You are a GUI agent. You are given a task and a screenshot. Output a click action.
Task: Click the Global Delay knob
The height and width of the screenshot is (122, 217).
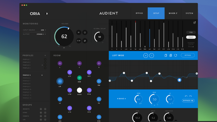point(99,37)
